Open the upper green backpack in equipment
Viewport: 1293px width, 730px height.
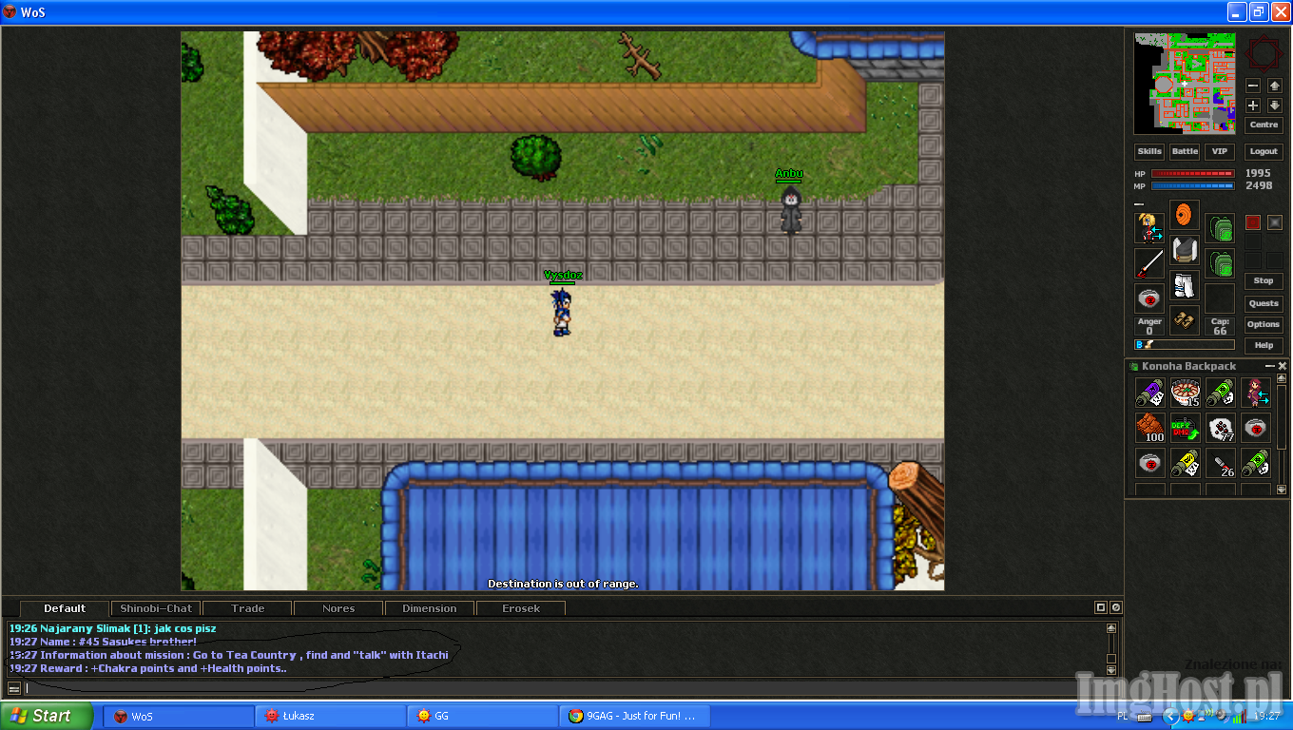point(1220,228)
